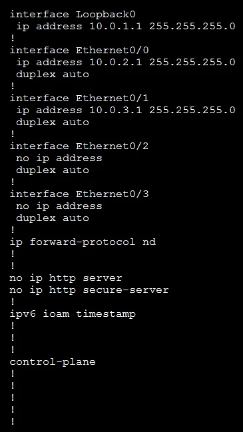The height and width of the screenshot is (432, 243).
Task: Click the 'ip forward-protocol nd' line
Action: tap(83, 242)
